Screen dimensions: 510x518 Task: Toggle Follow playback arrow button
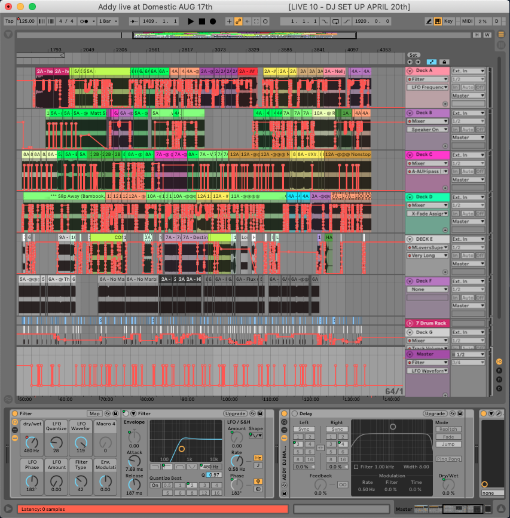click(133, 21)
